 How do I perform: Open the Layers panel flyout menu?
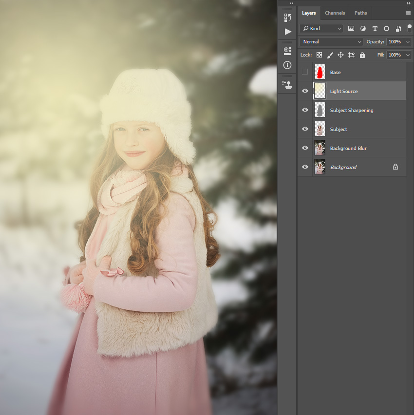click(x=408, y=13)
